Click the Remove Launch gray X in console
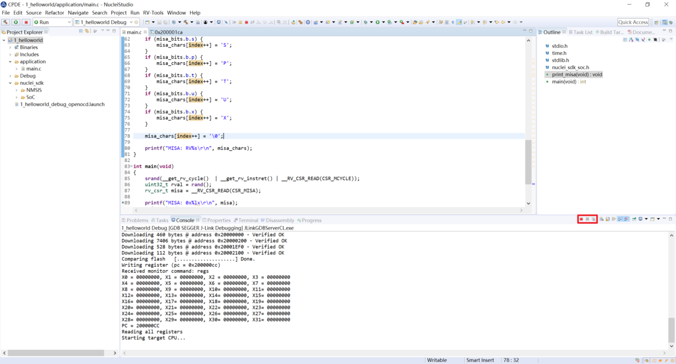Screen dimensions: 676x364 pyautogui.click(x=587, y=219)
